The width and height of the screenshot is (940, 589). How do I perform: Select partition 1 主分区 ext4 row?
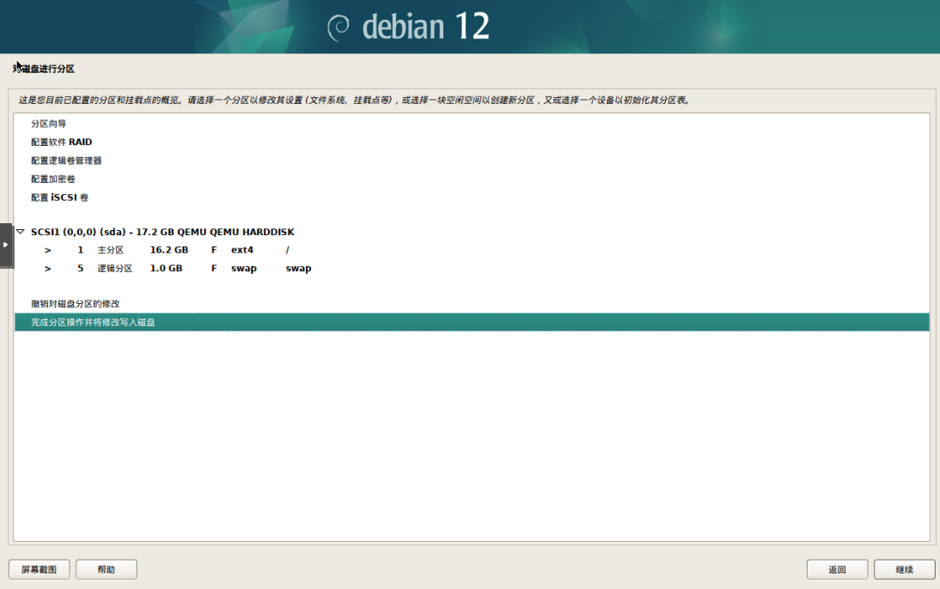tap(472, 250)
